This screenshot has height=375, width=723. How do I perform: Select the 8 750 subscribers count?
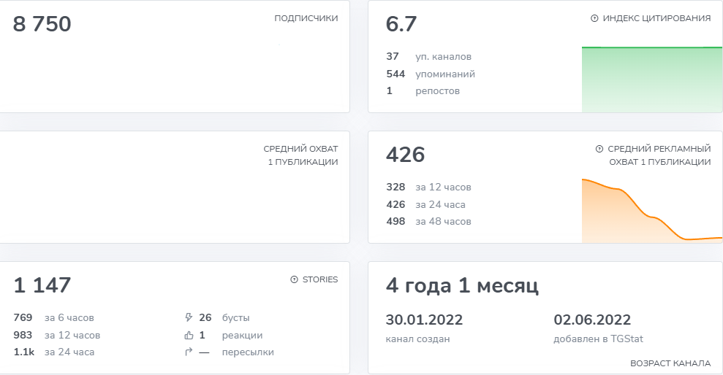point(42,24)
